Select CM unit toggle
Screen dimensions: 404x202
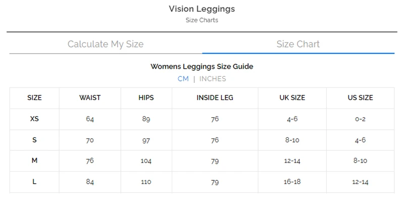tap(183, 79)
